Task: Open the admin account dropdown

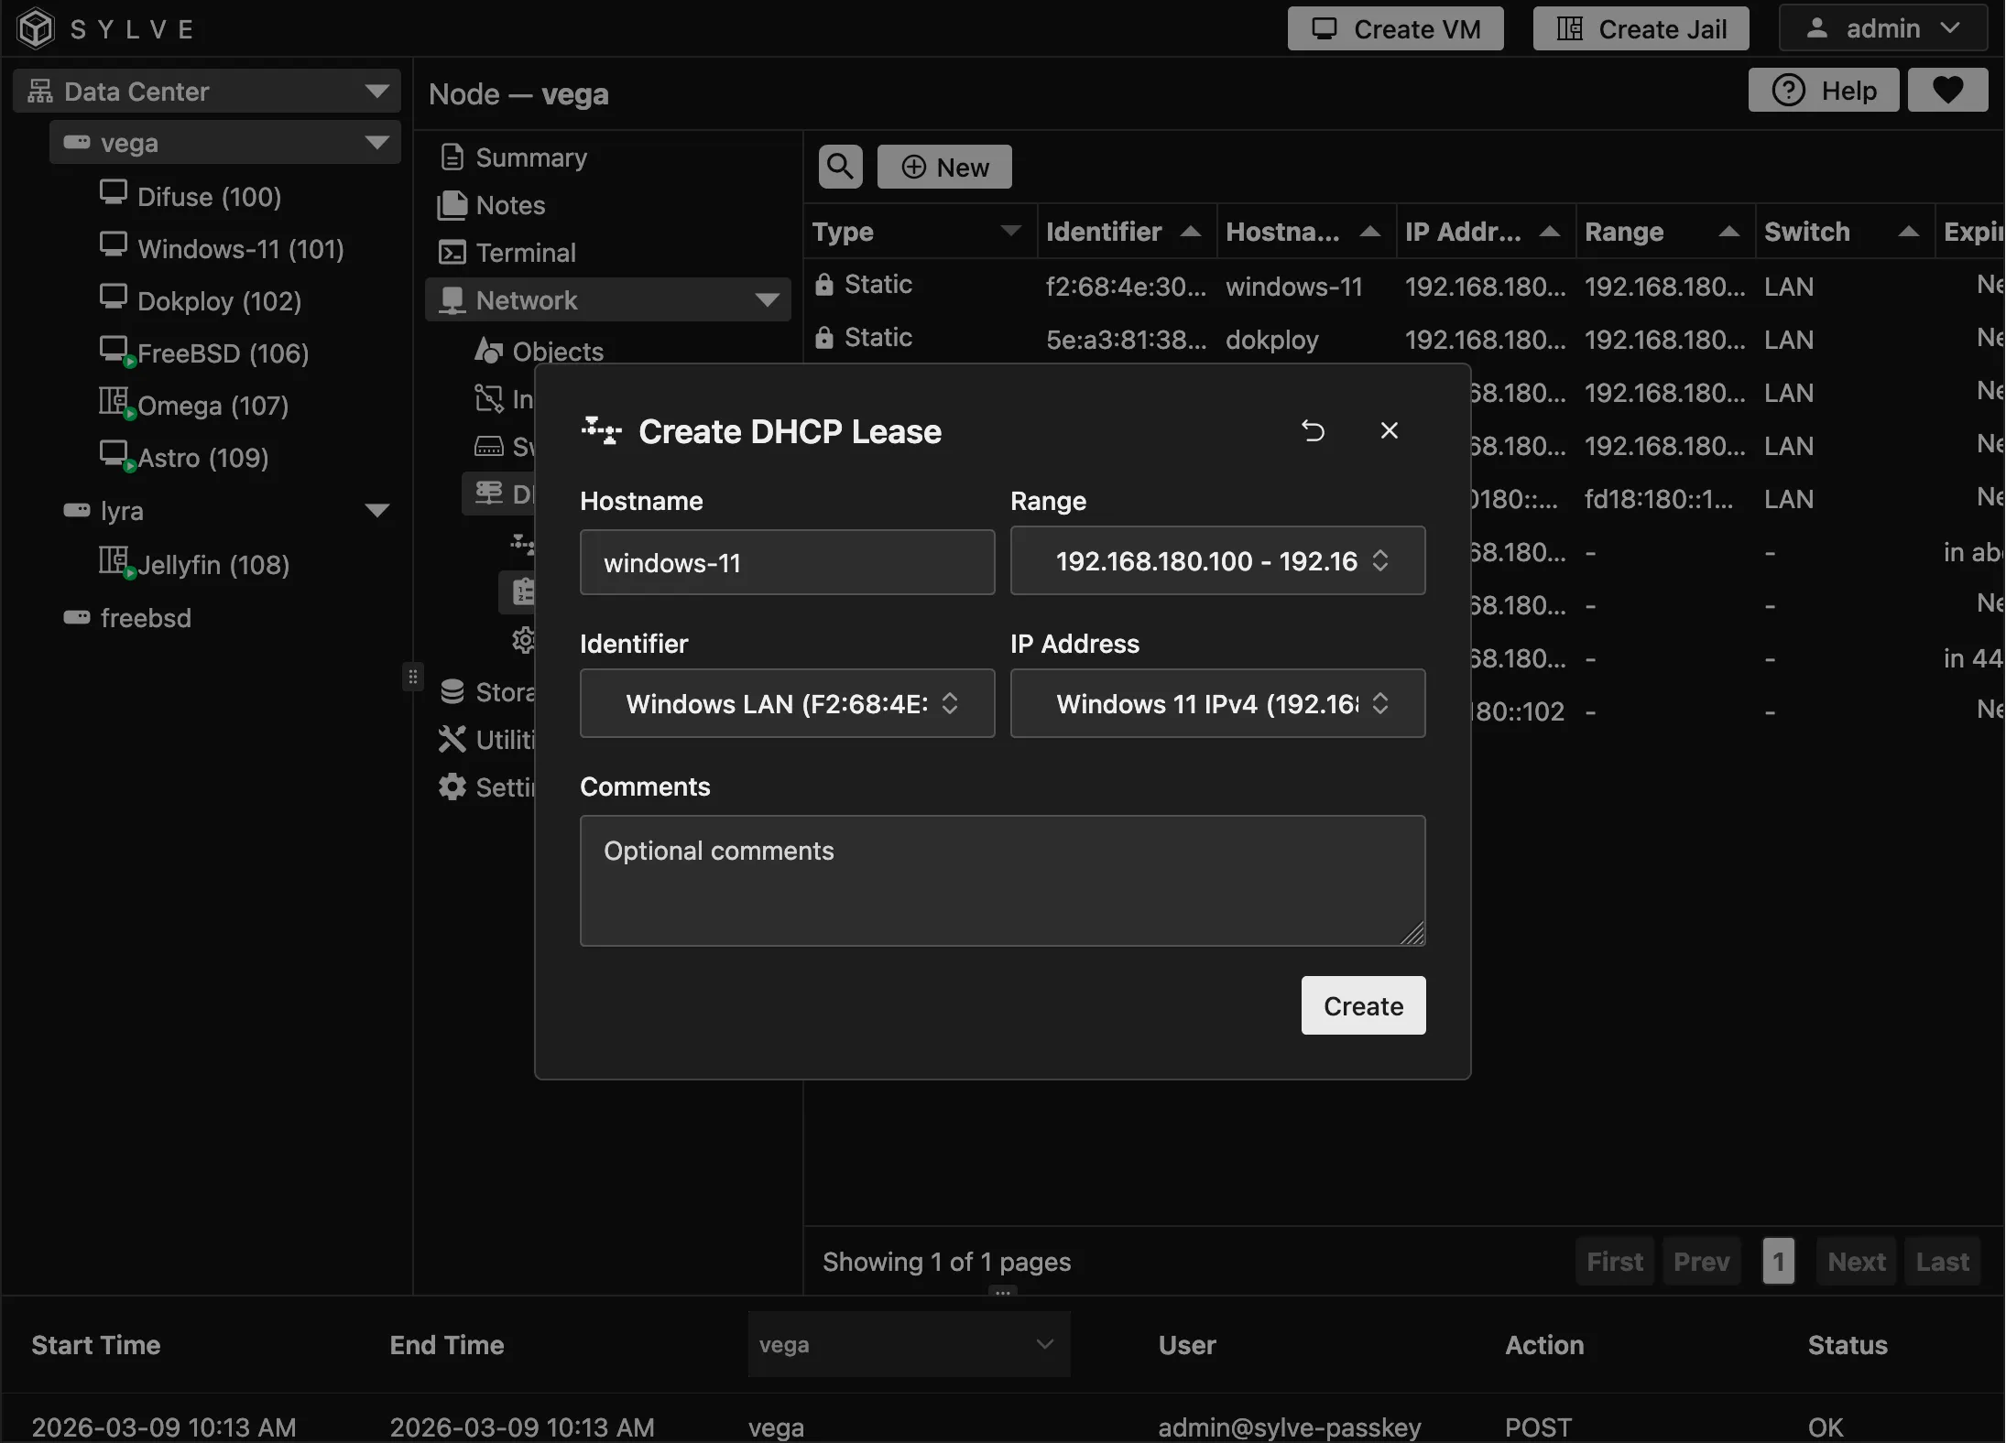Action: point(1884,27)
